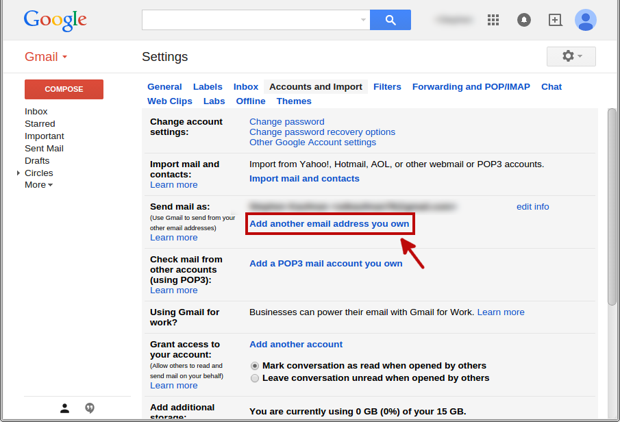
Task: Open the Web Clips tab
Action: 170,101
